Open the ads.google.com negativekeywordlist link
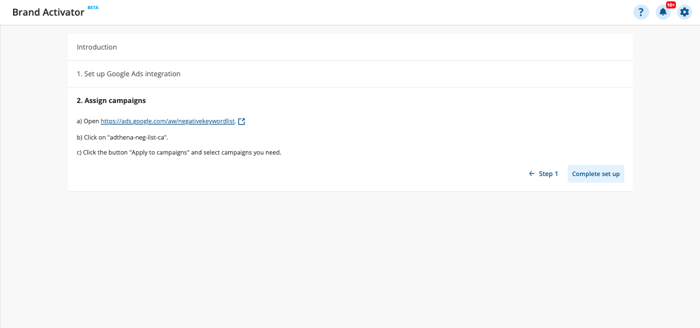This screenshot has width=700, height=328. pos(168,121)
